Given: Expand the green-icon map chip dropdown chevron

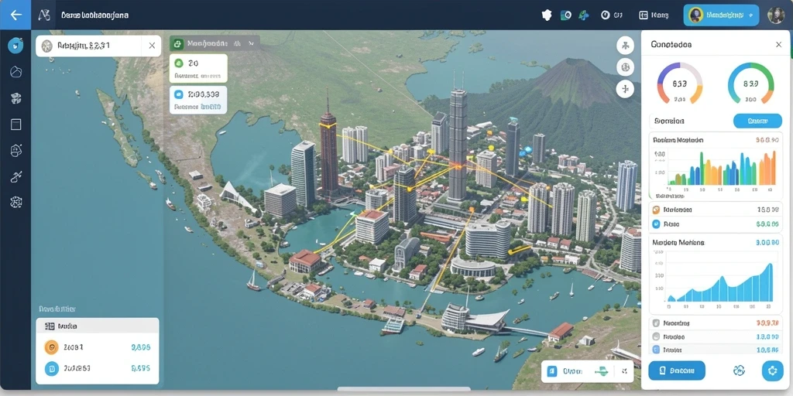Looking at the screenshot, I should pyautogui.click(x=251, y=44).
